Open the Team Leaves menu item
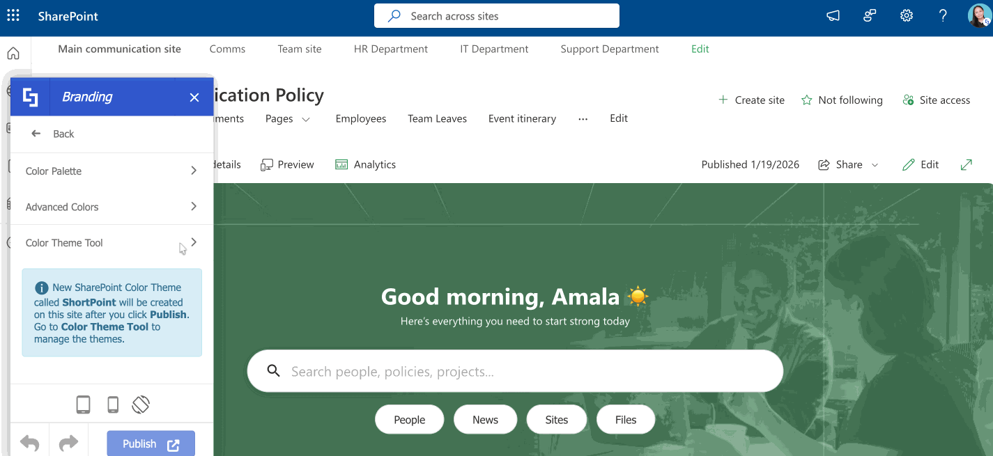The height and width of the screenshot is (456, 993). [x=438, y=118]
